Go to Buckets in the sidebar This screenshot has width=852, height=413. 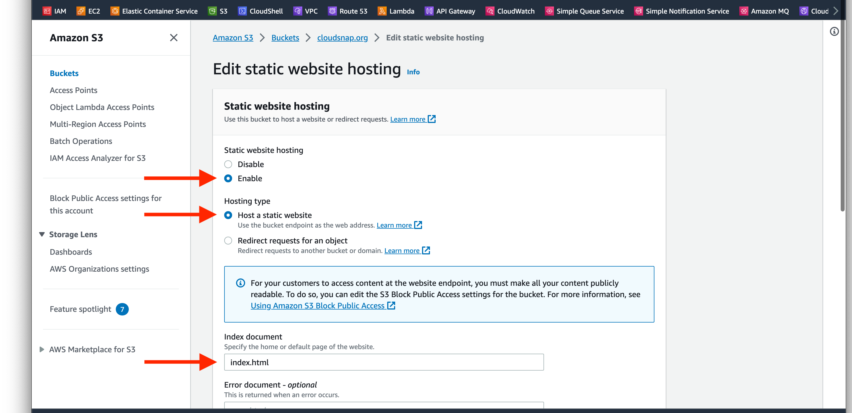click(x=64, y=73)
